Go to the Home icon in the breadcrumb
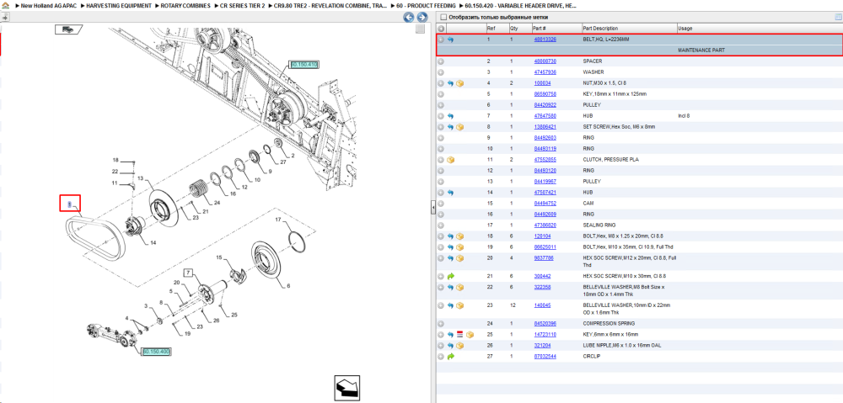This screenshot has height=403, width=843. click(x=5, y=5)
